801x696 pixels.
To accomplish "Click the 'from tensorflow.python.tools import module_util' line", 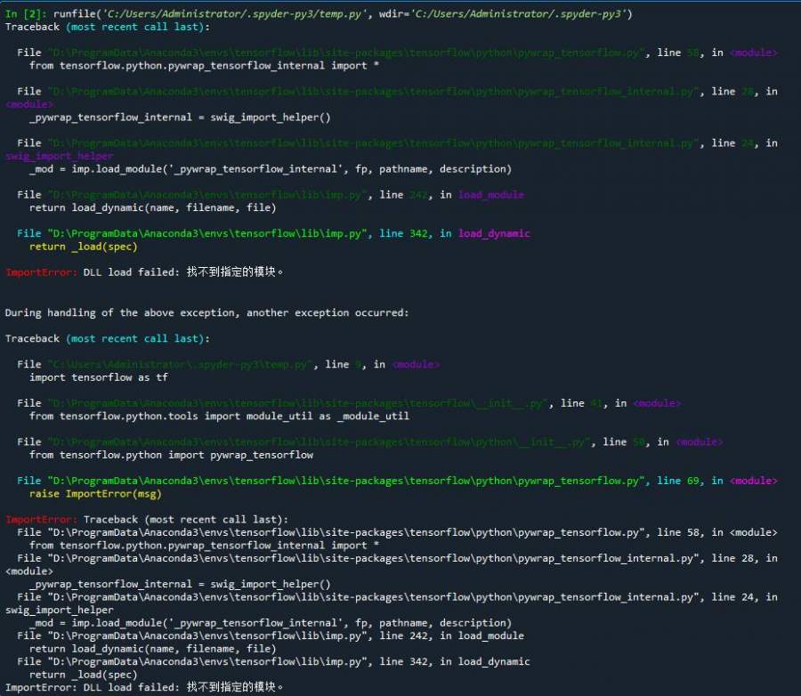I will (x=219, y=416).
